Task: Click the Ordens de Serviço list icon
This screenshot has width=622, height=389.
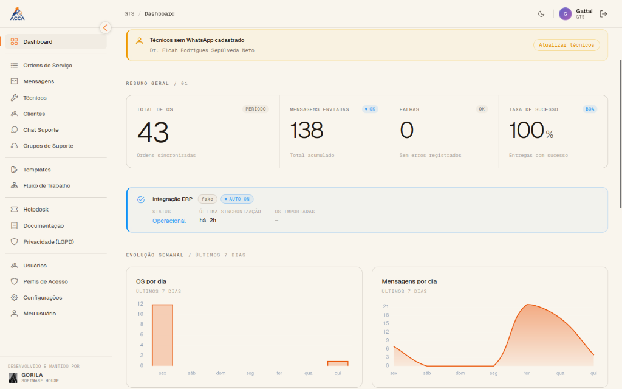Action: point(15,66)
